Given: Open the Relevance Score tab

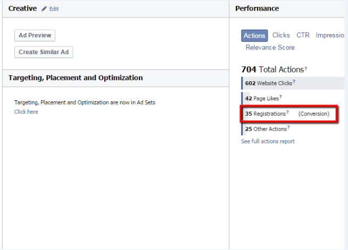Looking at the screenshot, I should [270, 48].
